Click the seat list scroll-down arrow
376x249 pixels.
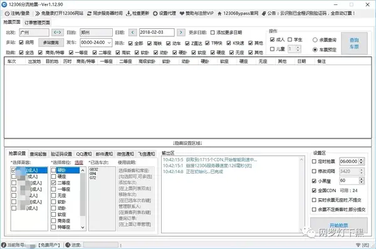pyautogui.click(x=83, y=227)
